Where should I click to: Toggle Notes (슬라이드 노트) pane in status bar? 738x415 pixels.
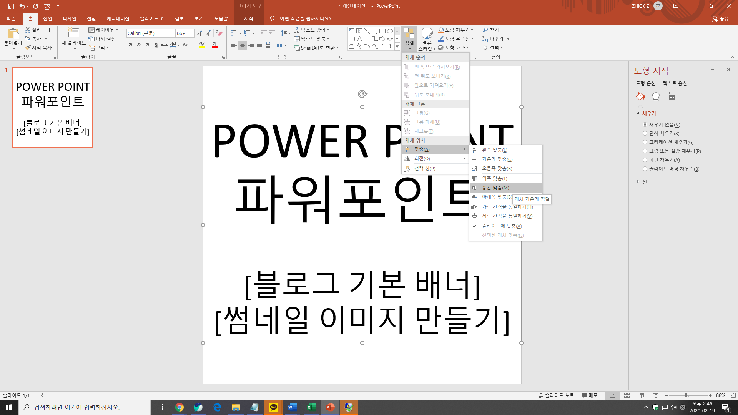click(x=556, y=395)
